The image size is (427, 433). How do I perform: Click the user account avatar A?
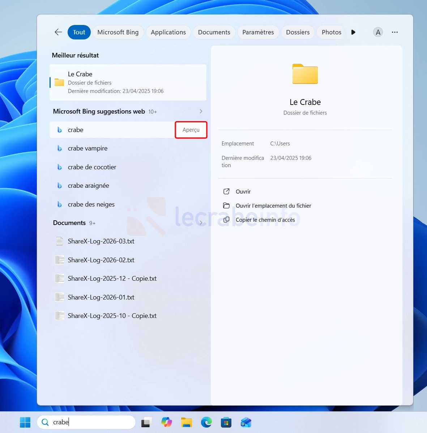click(378, 32)
